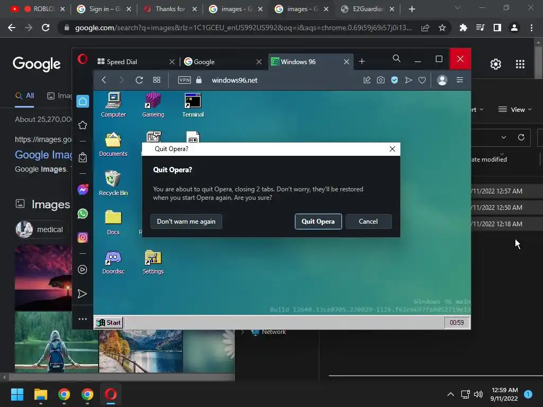This screenshot has width=543, height=407.
Task: Click the Windows 96 taskbar clock 00:59
Action: [457, 323]
